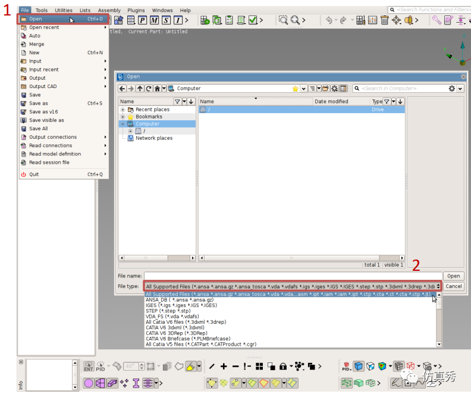Toggle the preview pane icon in dialog
This screenshot has width=471, height=397.
(x=343, y=88)
